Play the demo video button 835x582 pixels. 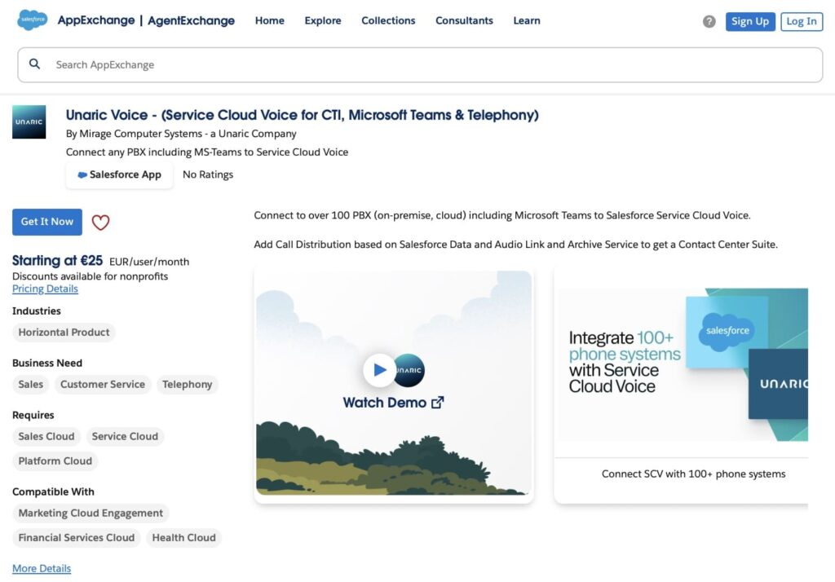point(380,369)
